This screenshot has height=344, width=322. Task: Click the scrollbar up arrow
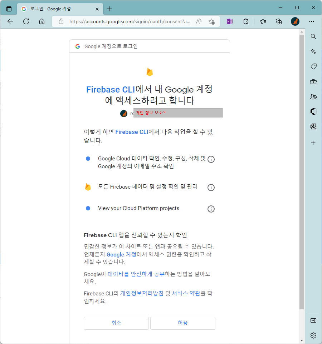(302, 32)
